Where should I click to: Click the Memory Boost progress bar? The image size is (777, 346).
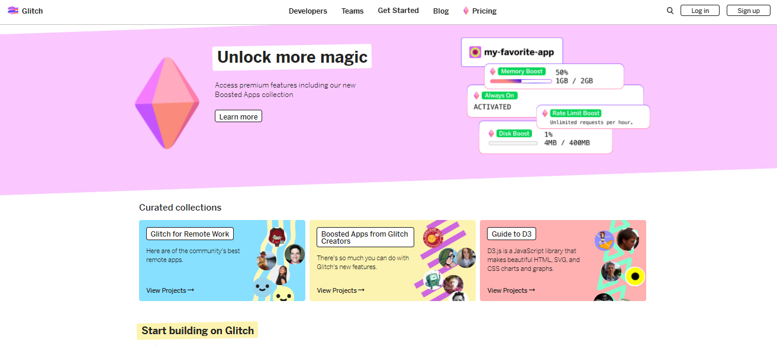pyautogui.click(x=521, y=81)
